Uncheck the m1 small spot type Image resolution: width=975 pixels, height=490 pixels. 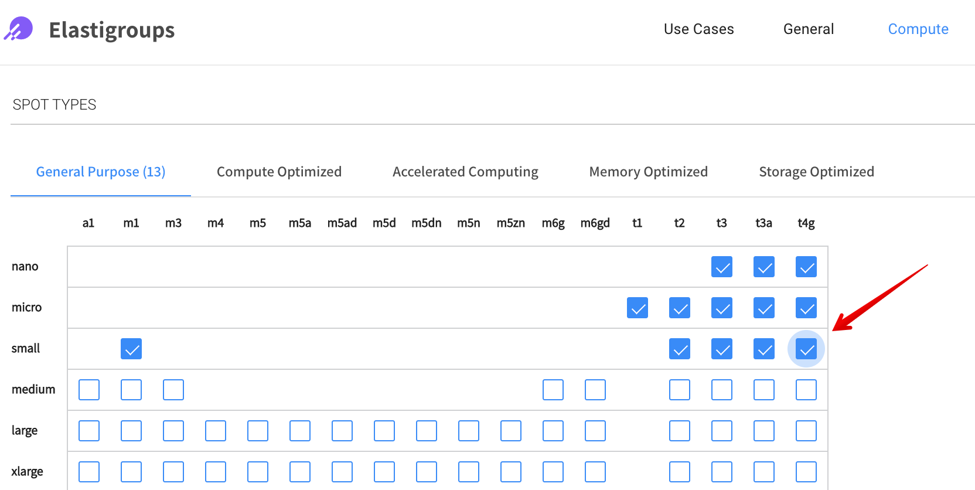click(131, 349)
